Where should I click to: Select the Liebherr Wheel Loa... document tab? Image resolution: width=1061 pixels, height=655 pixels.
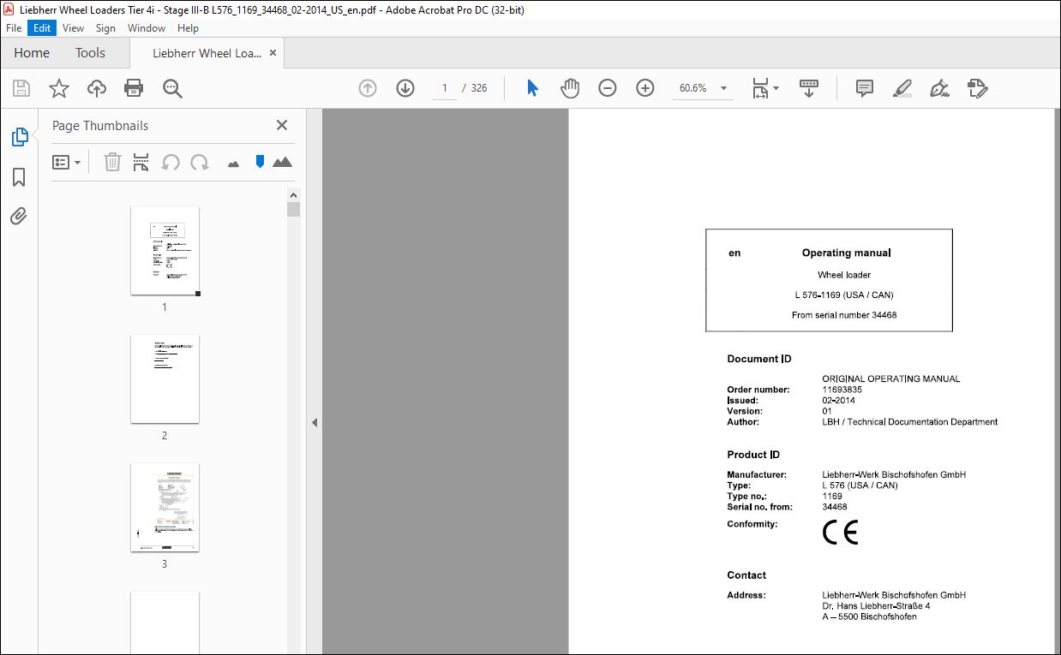(207, 53)
